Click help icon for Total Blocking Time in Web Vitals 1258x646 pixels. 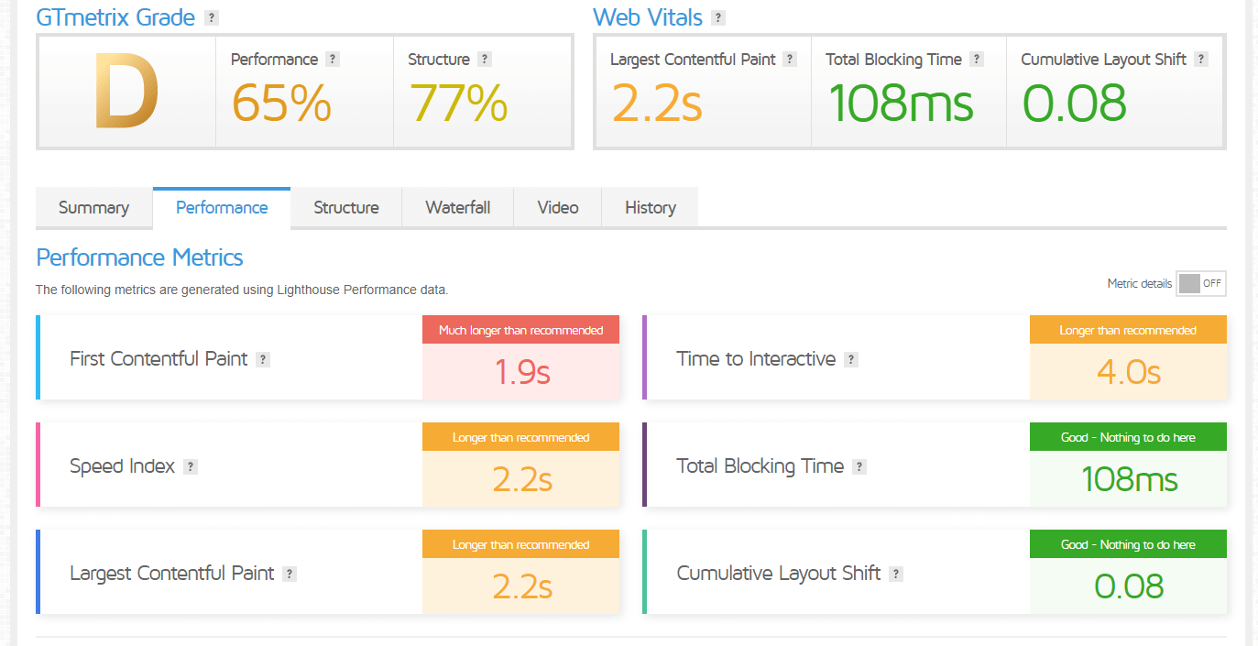(977, 60)
